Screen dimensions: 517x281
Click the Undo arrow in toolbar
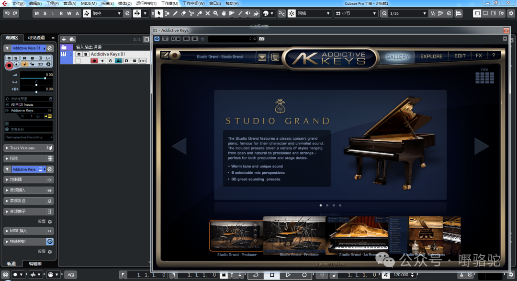7,13
